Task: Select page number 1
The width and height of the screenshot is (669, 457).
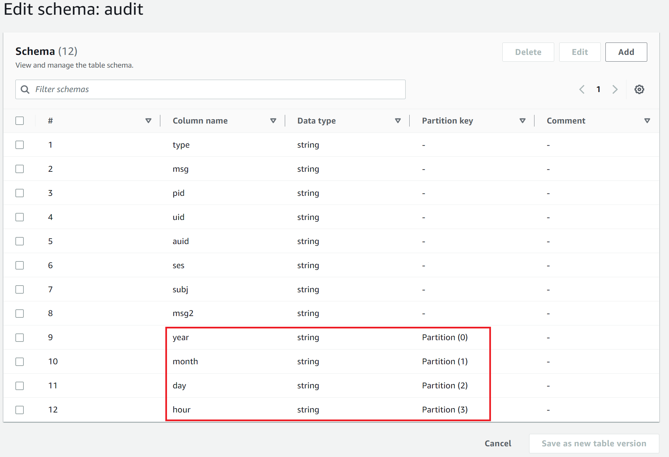Action: point(598,89)
